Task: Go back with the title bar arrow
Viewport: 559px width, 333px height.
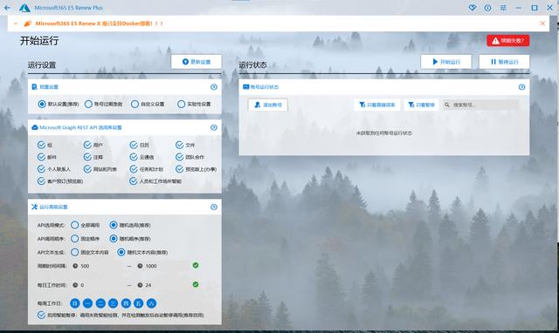Action: point(7,8)
